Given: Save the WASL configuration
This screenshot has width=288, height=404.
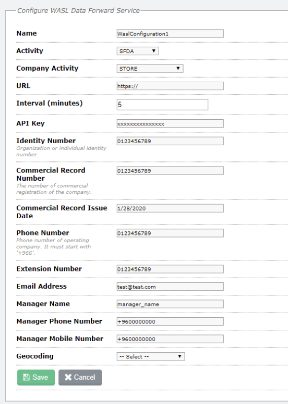Looking at the screenshot, I should 36,378.
